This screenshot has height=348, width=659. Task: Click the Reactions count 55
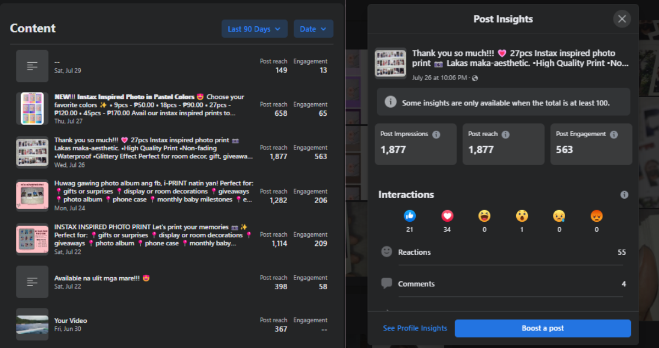click(622, 252)
